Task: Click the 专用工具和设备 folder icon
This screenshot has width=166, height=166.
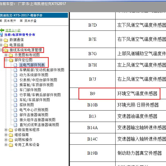Action: click(x=11, y=145)
